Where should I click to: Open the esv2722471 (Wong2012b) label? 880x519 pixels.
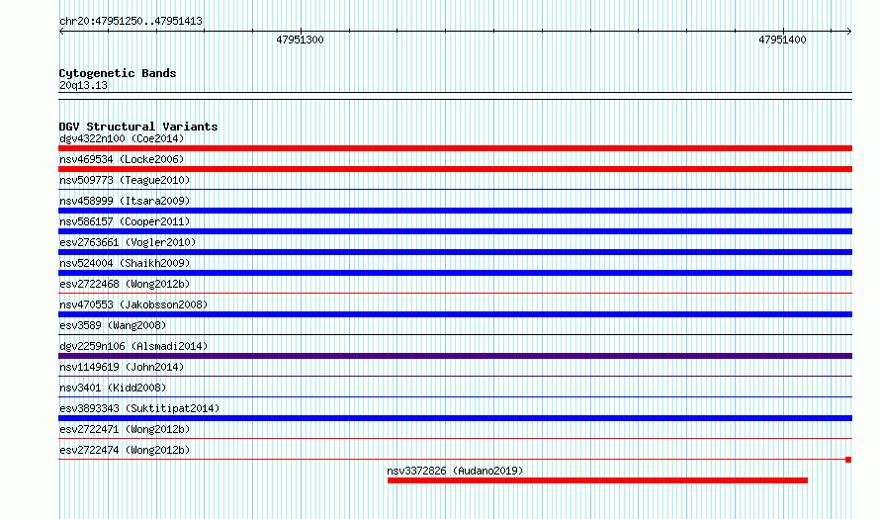[125, 429]
